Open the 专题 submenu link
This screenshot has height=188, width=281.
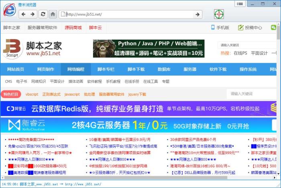tap(166, 82)
